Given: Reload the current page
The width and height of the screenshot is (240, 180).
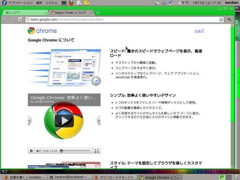Looking at the screenshot, I should (x=20, y=19).
